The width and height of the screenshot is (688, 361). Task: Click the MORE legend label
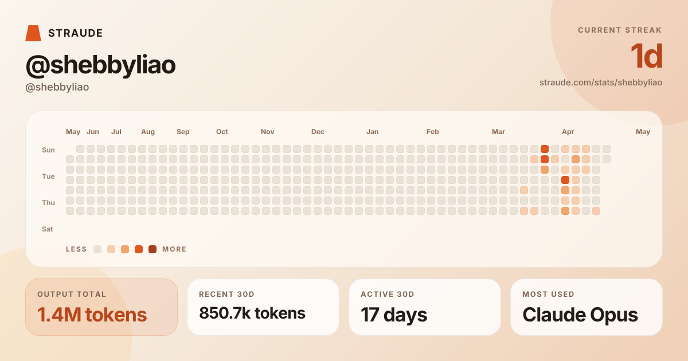174,249
